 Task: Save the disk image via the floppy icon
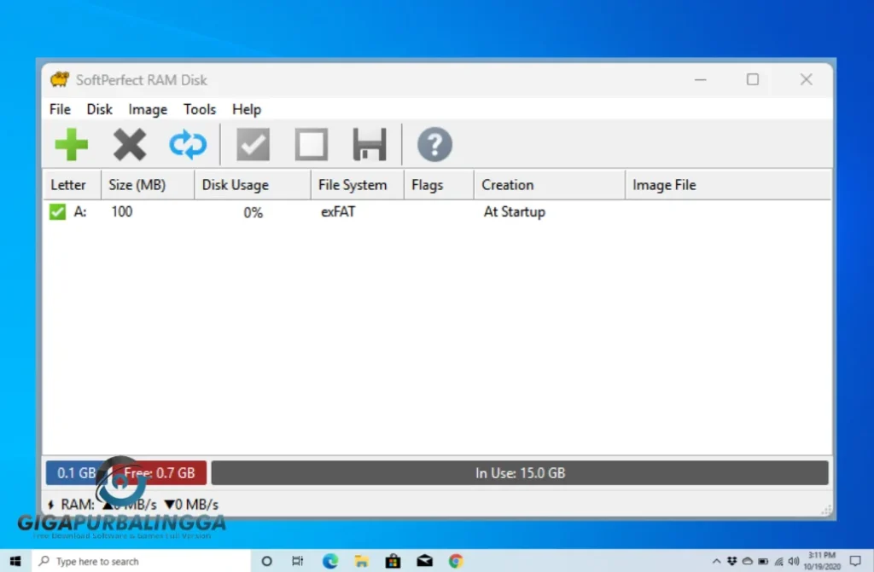click(x=369, y=144)
